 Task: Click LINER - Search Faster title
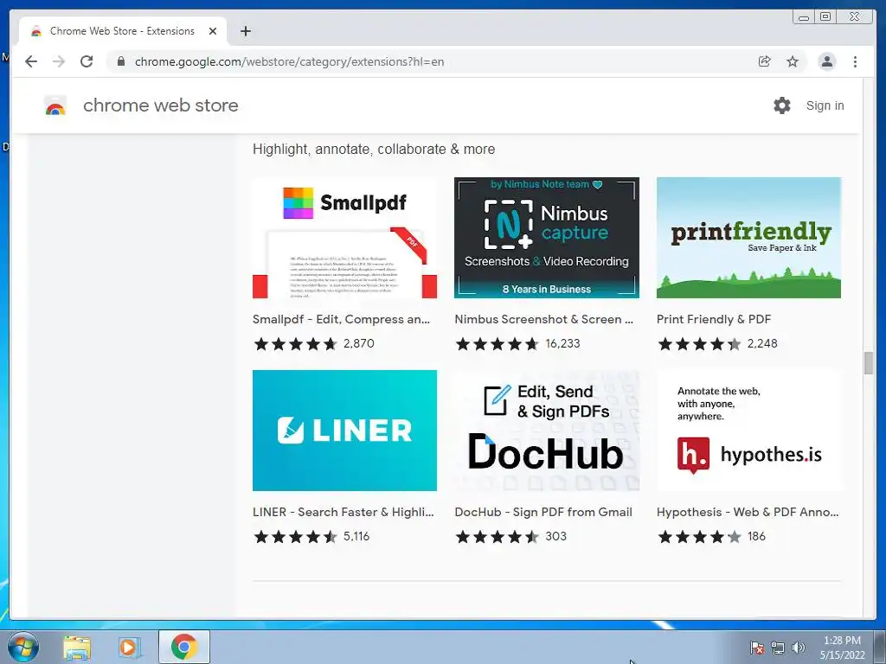[343, 512]
